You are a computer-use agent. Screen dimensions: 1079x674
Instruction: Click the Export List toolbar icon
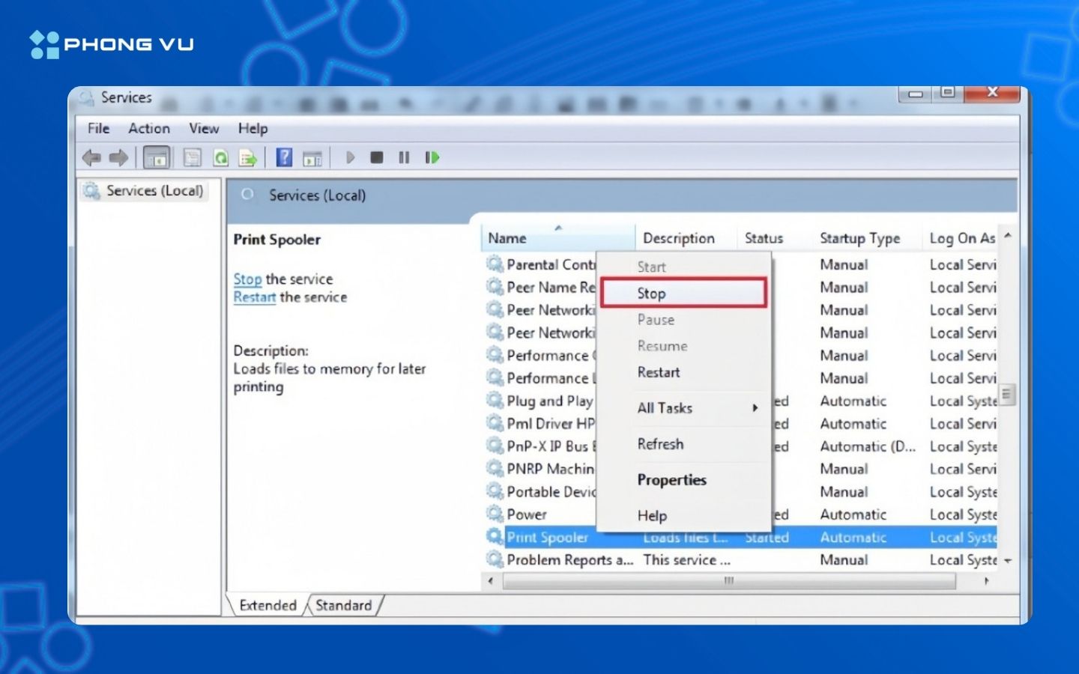(x=247, y=157)
